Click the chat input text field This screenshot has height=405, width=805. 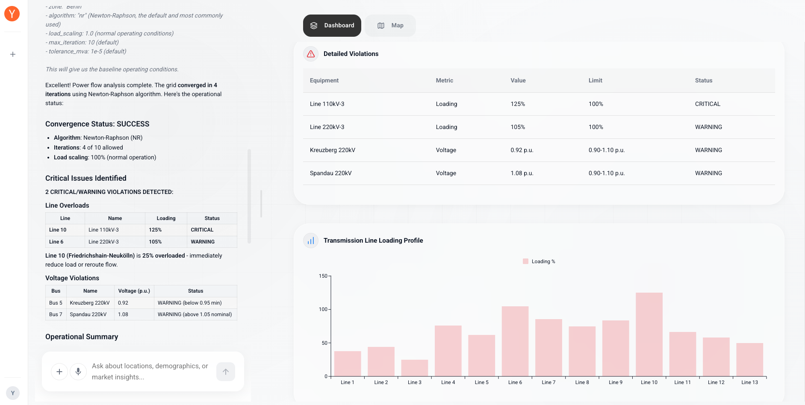coord(150,372)
